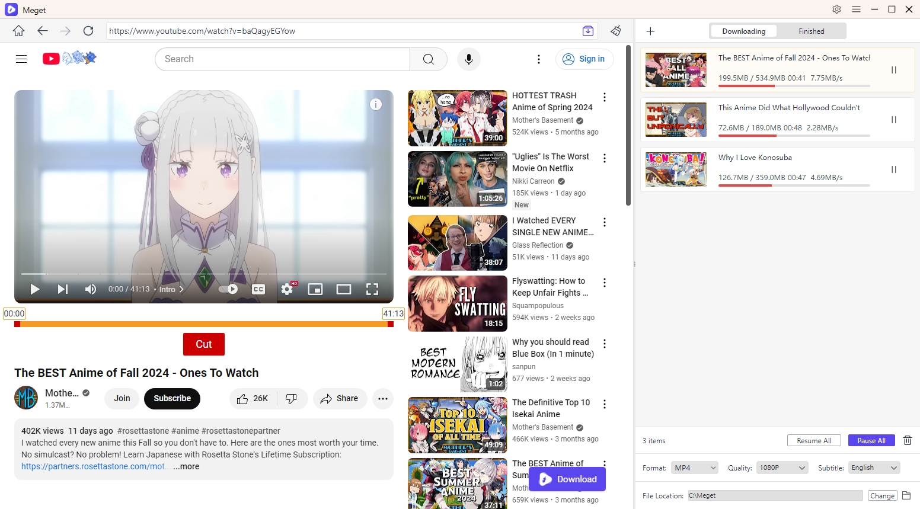Open Quality 1080P dropdown
The width and height of the screenshot is (920, 509).
782,468
